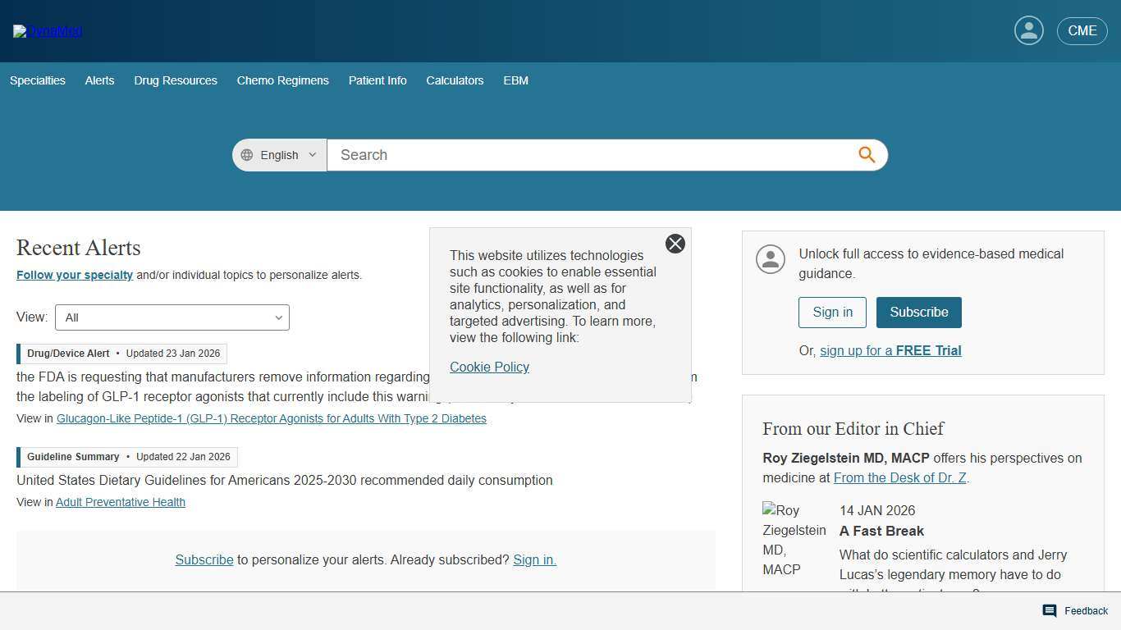Open the Feedback chat icon

pos(1049,610)
